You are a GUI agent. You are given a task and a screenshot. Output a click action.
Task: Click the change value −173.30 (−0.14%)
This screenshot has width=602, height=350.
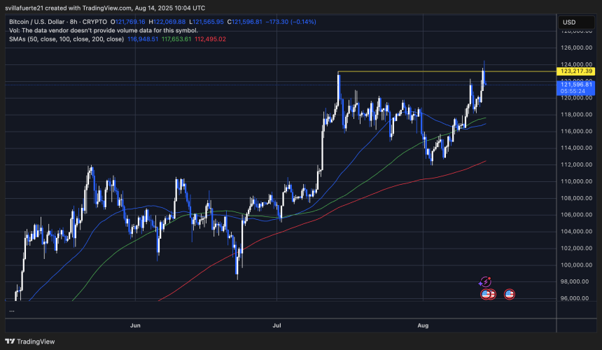click(x=290, y=22)
